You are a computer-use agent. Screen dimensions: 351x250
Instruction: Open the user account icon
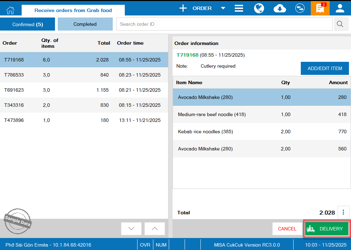click(x=340, y=8)
